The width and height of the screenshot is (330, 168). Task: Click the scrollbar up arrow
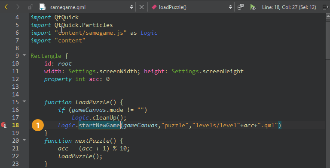pyautogui.click(x=328, y=16)
